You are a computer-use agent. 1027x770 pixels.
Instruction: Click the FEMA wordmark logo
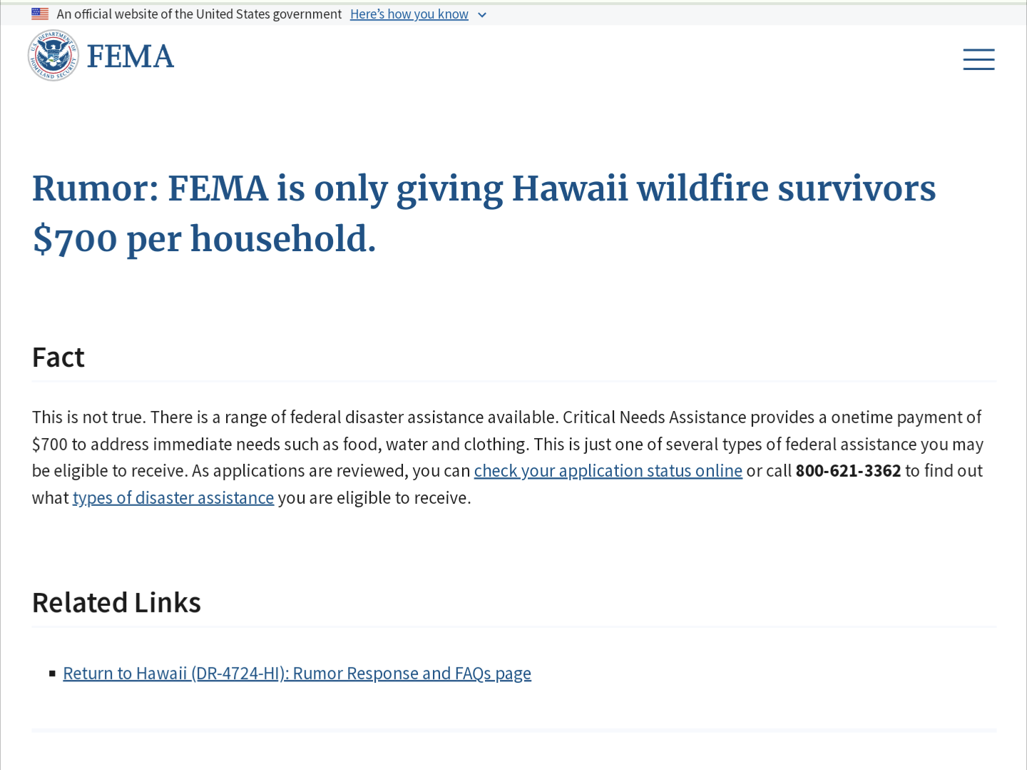click(x=131, y=56)
